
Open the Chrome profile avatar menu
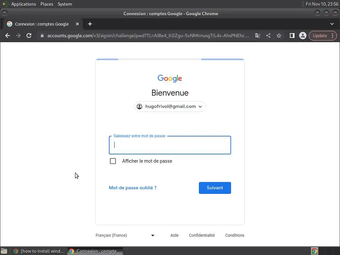[303, 36]
